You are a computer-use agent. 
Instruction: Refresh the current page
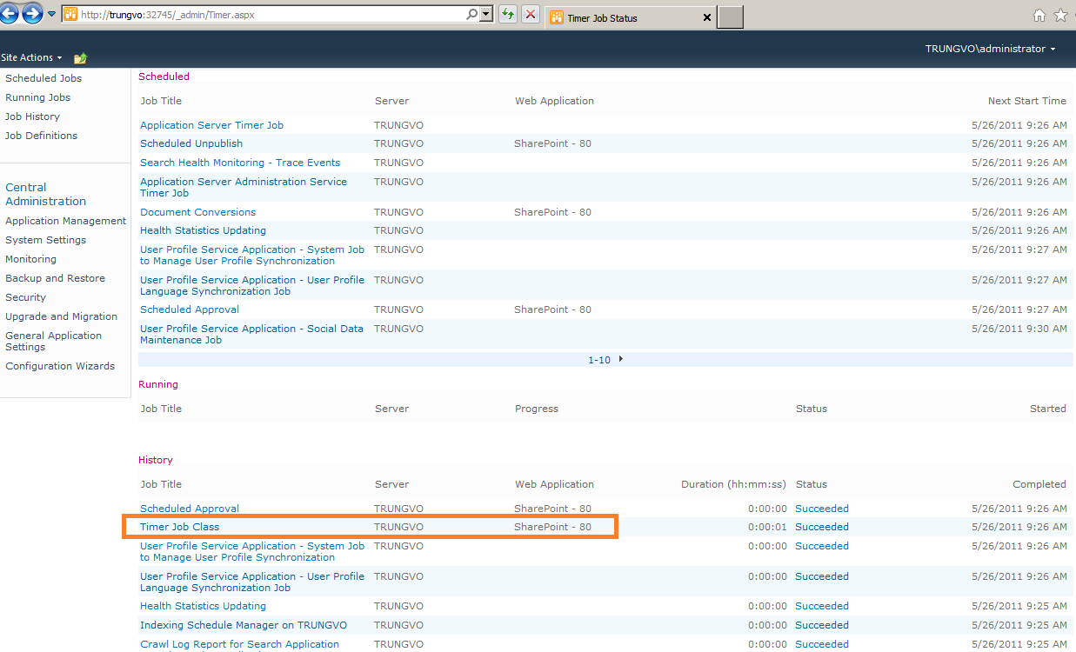[507, 15]
